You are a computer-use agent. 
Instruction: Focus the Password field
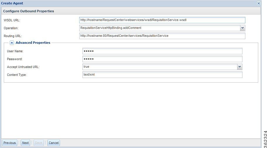(x=162, y=59)
